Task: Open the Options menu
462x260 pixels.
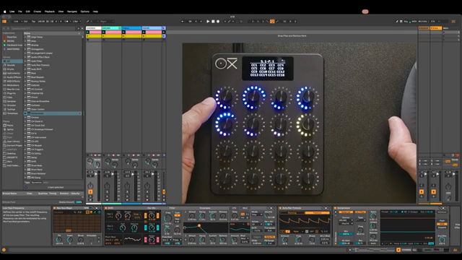Action: pyautogui.click(x=85, y=12)
